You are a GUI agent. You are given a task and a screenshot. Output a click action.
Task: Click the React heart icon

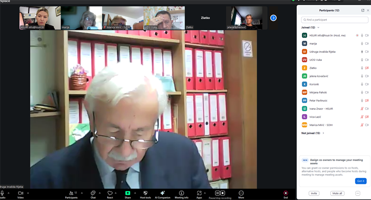tap(110, 193)
